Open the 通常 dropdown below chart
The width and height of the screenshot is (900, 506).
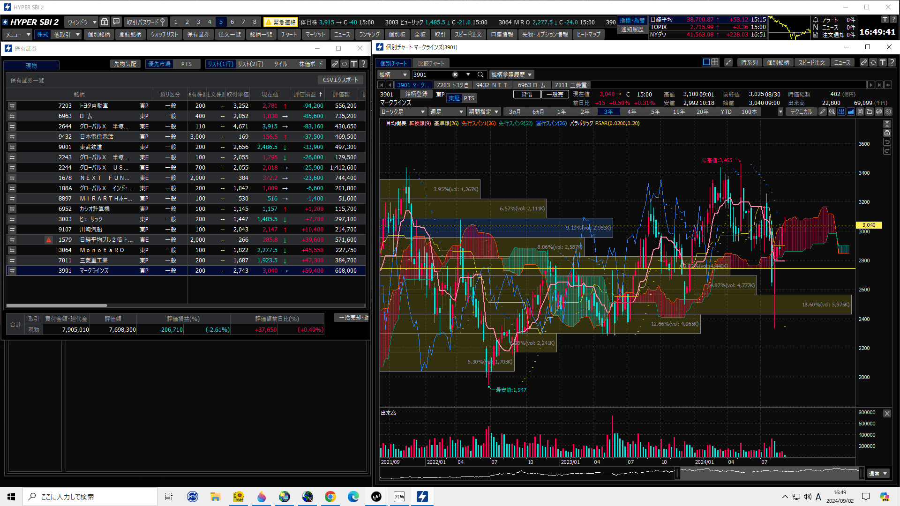point(878,474)
